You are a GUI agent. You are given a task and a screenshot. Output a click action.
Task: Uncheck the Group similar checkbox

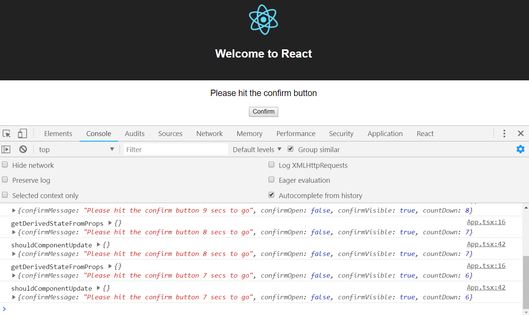[x=291, y=149]
